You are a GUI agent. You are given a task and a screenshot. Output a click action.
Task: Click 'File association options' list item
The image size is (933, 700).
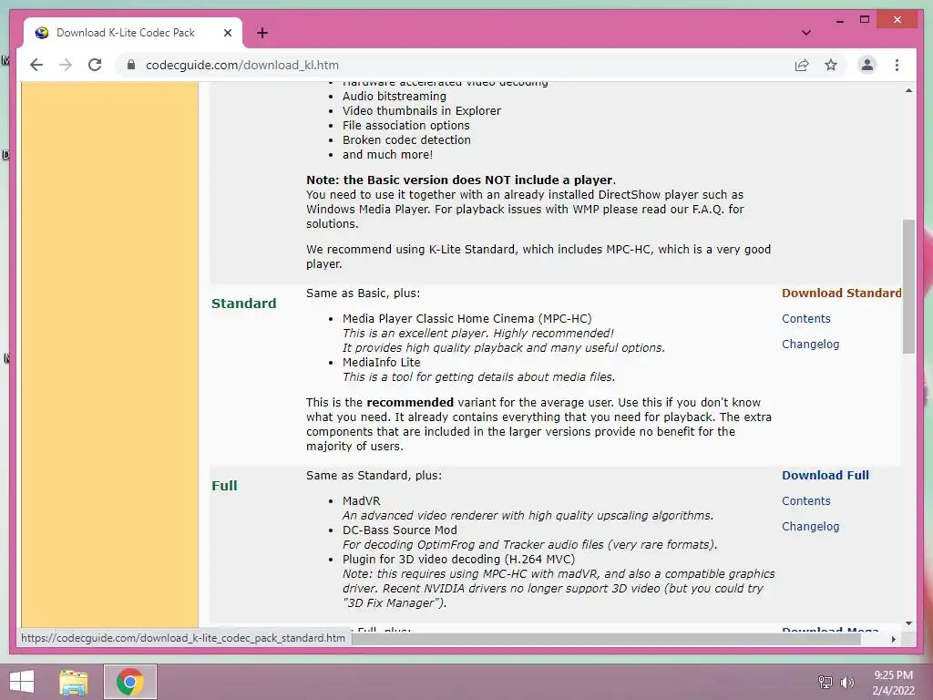click(x=405, y=125)
